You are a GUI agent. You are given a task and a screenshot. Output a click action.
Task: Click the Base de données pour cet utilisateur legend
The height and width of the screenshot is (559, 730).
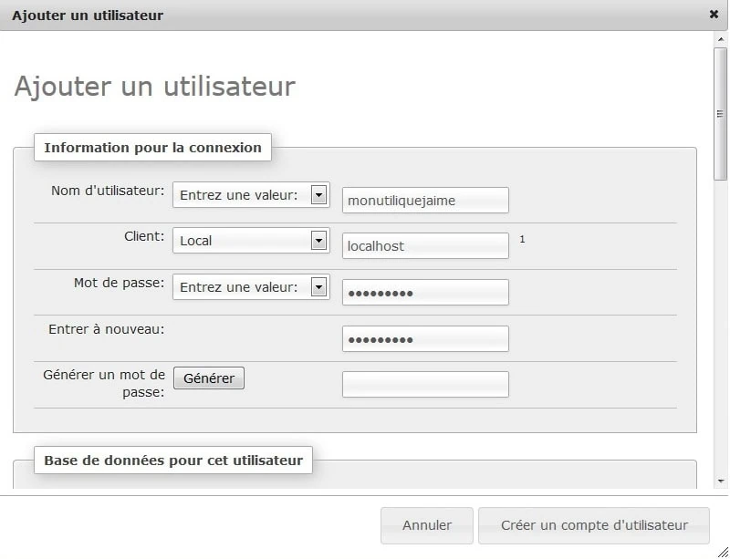(x=173, y=460)
